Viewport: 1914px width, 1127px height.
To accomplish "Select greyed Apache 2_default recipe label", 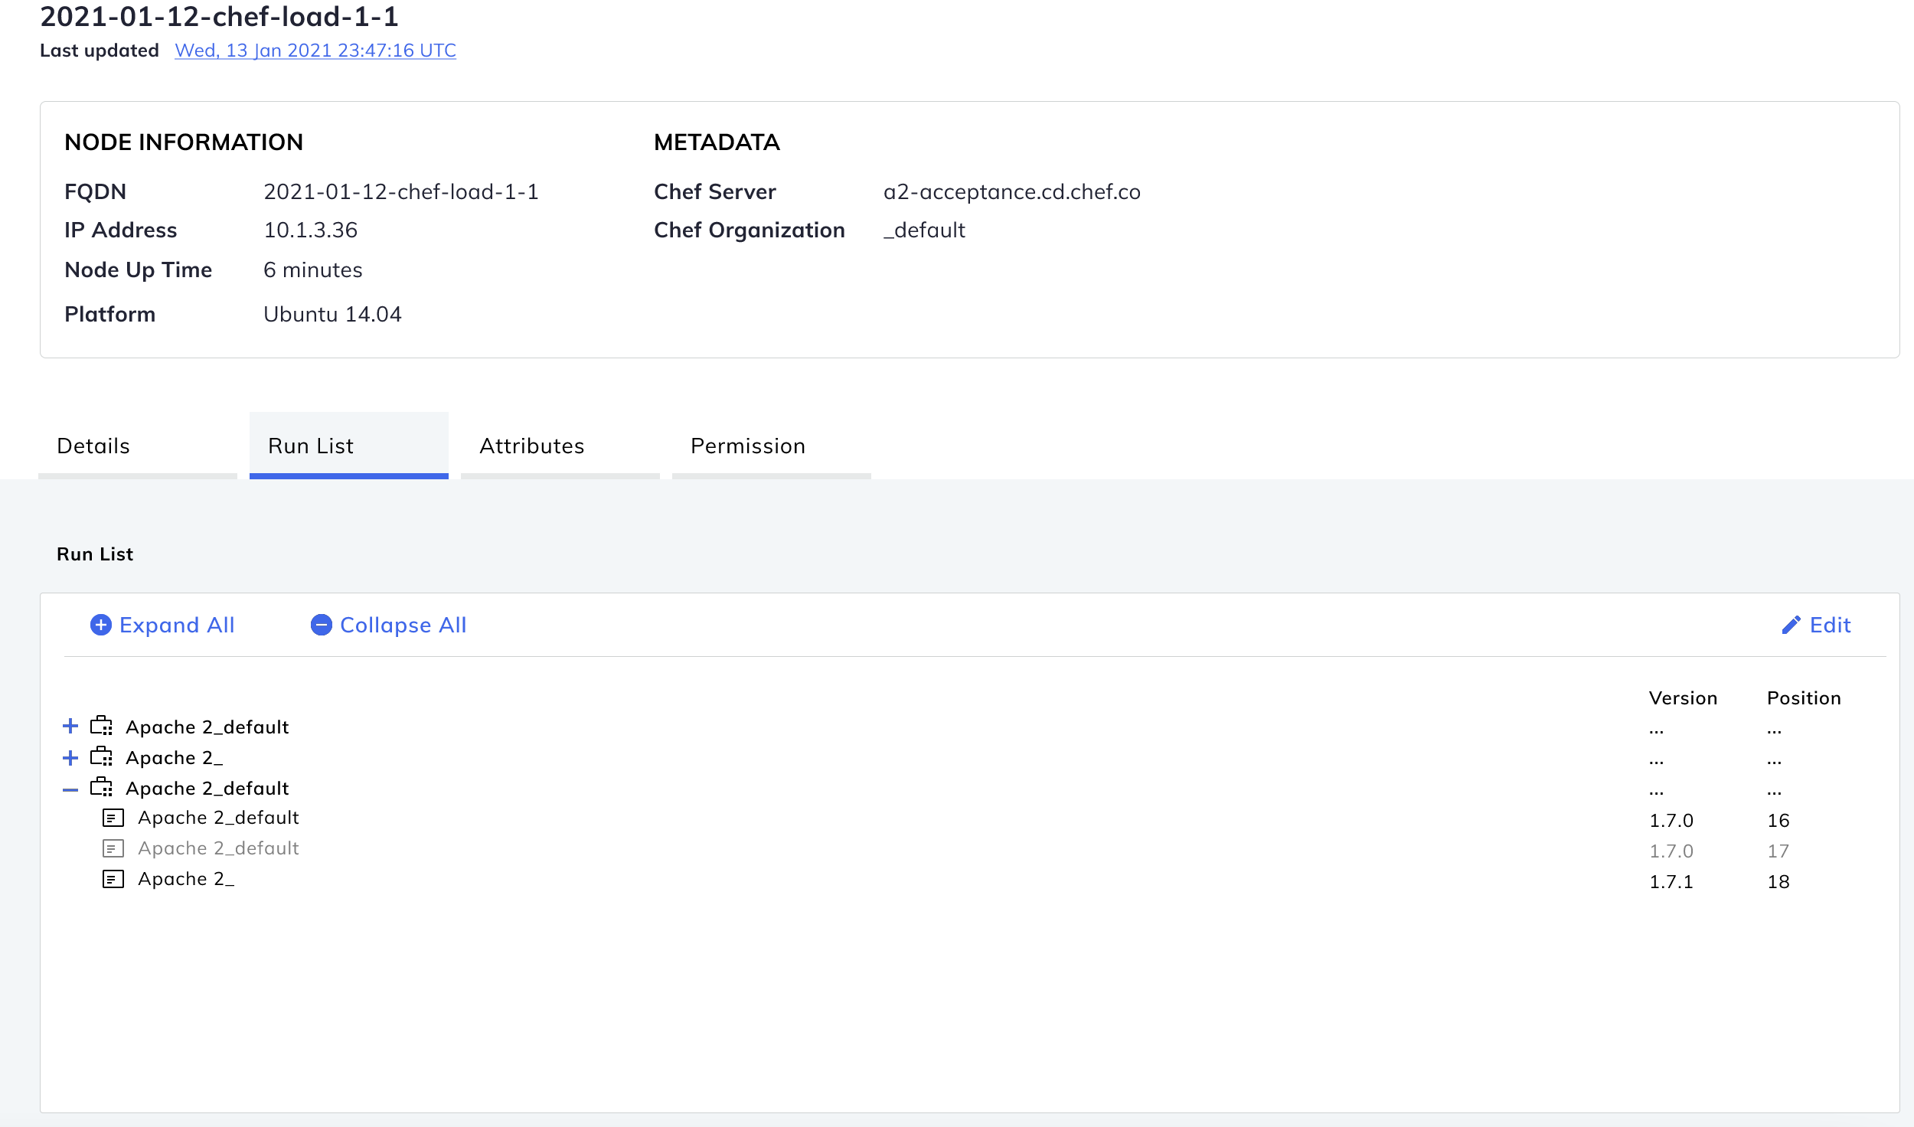I will (219, 848).
